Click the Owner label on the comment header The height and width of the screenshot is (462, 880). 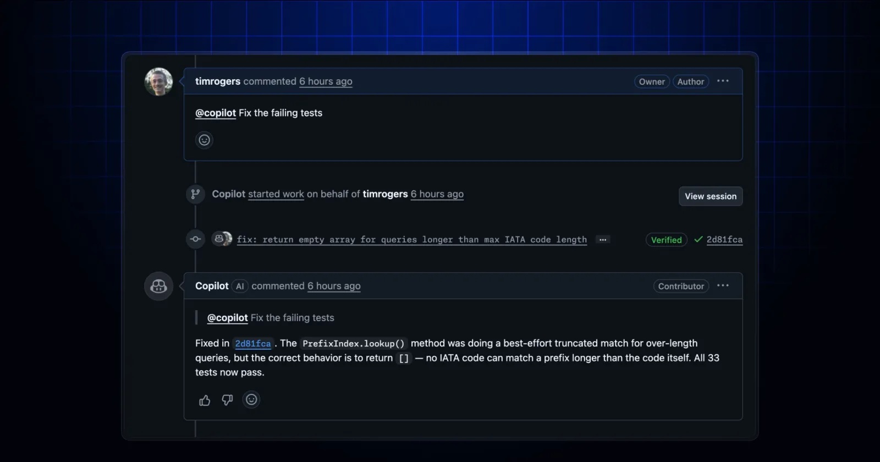(652, 81)
